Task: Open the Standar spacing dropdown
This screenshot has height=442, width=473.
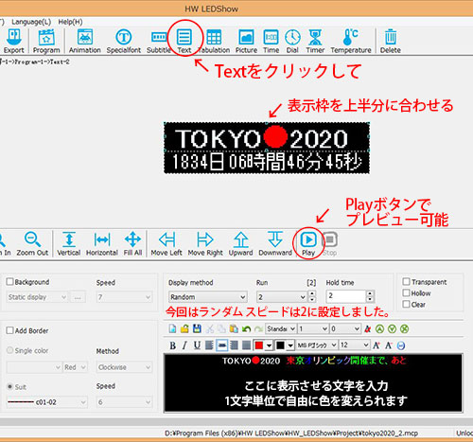Action: (281, 328)
